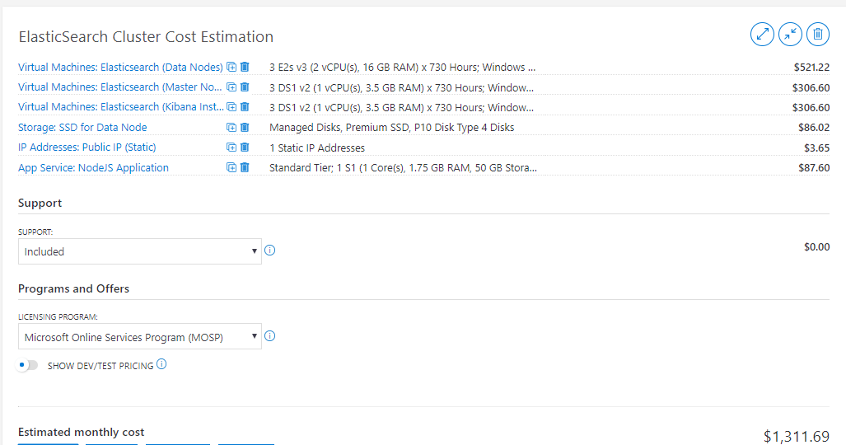Open IP Addresses: Public IP (Static) link

coord(86,148)
